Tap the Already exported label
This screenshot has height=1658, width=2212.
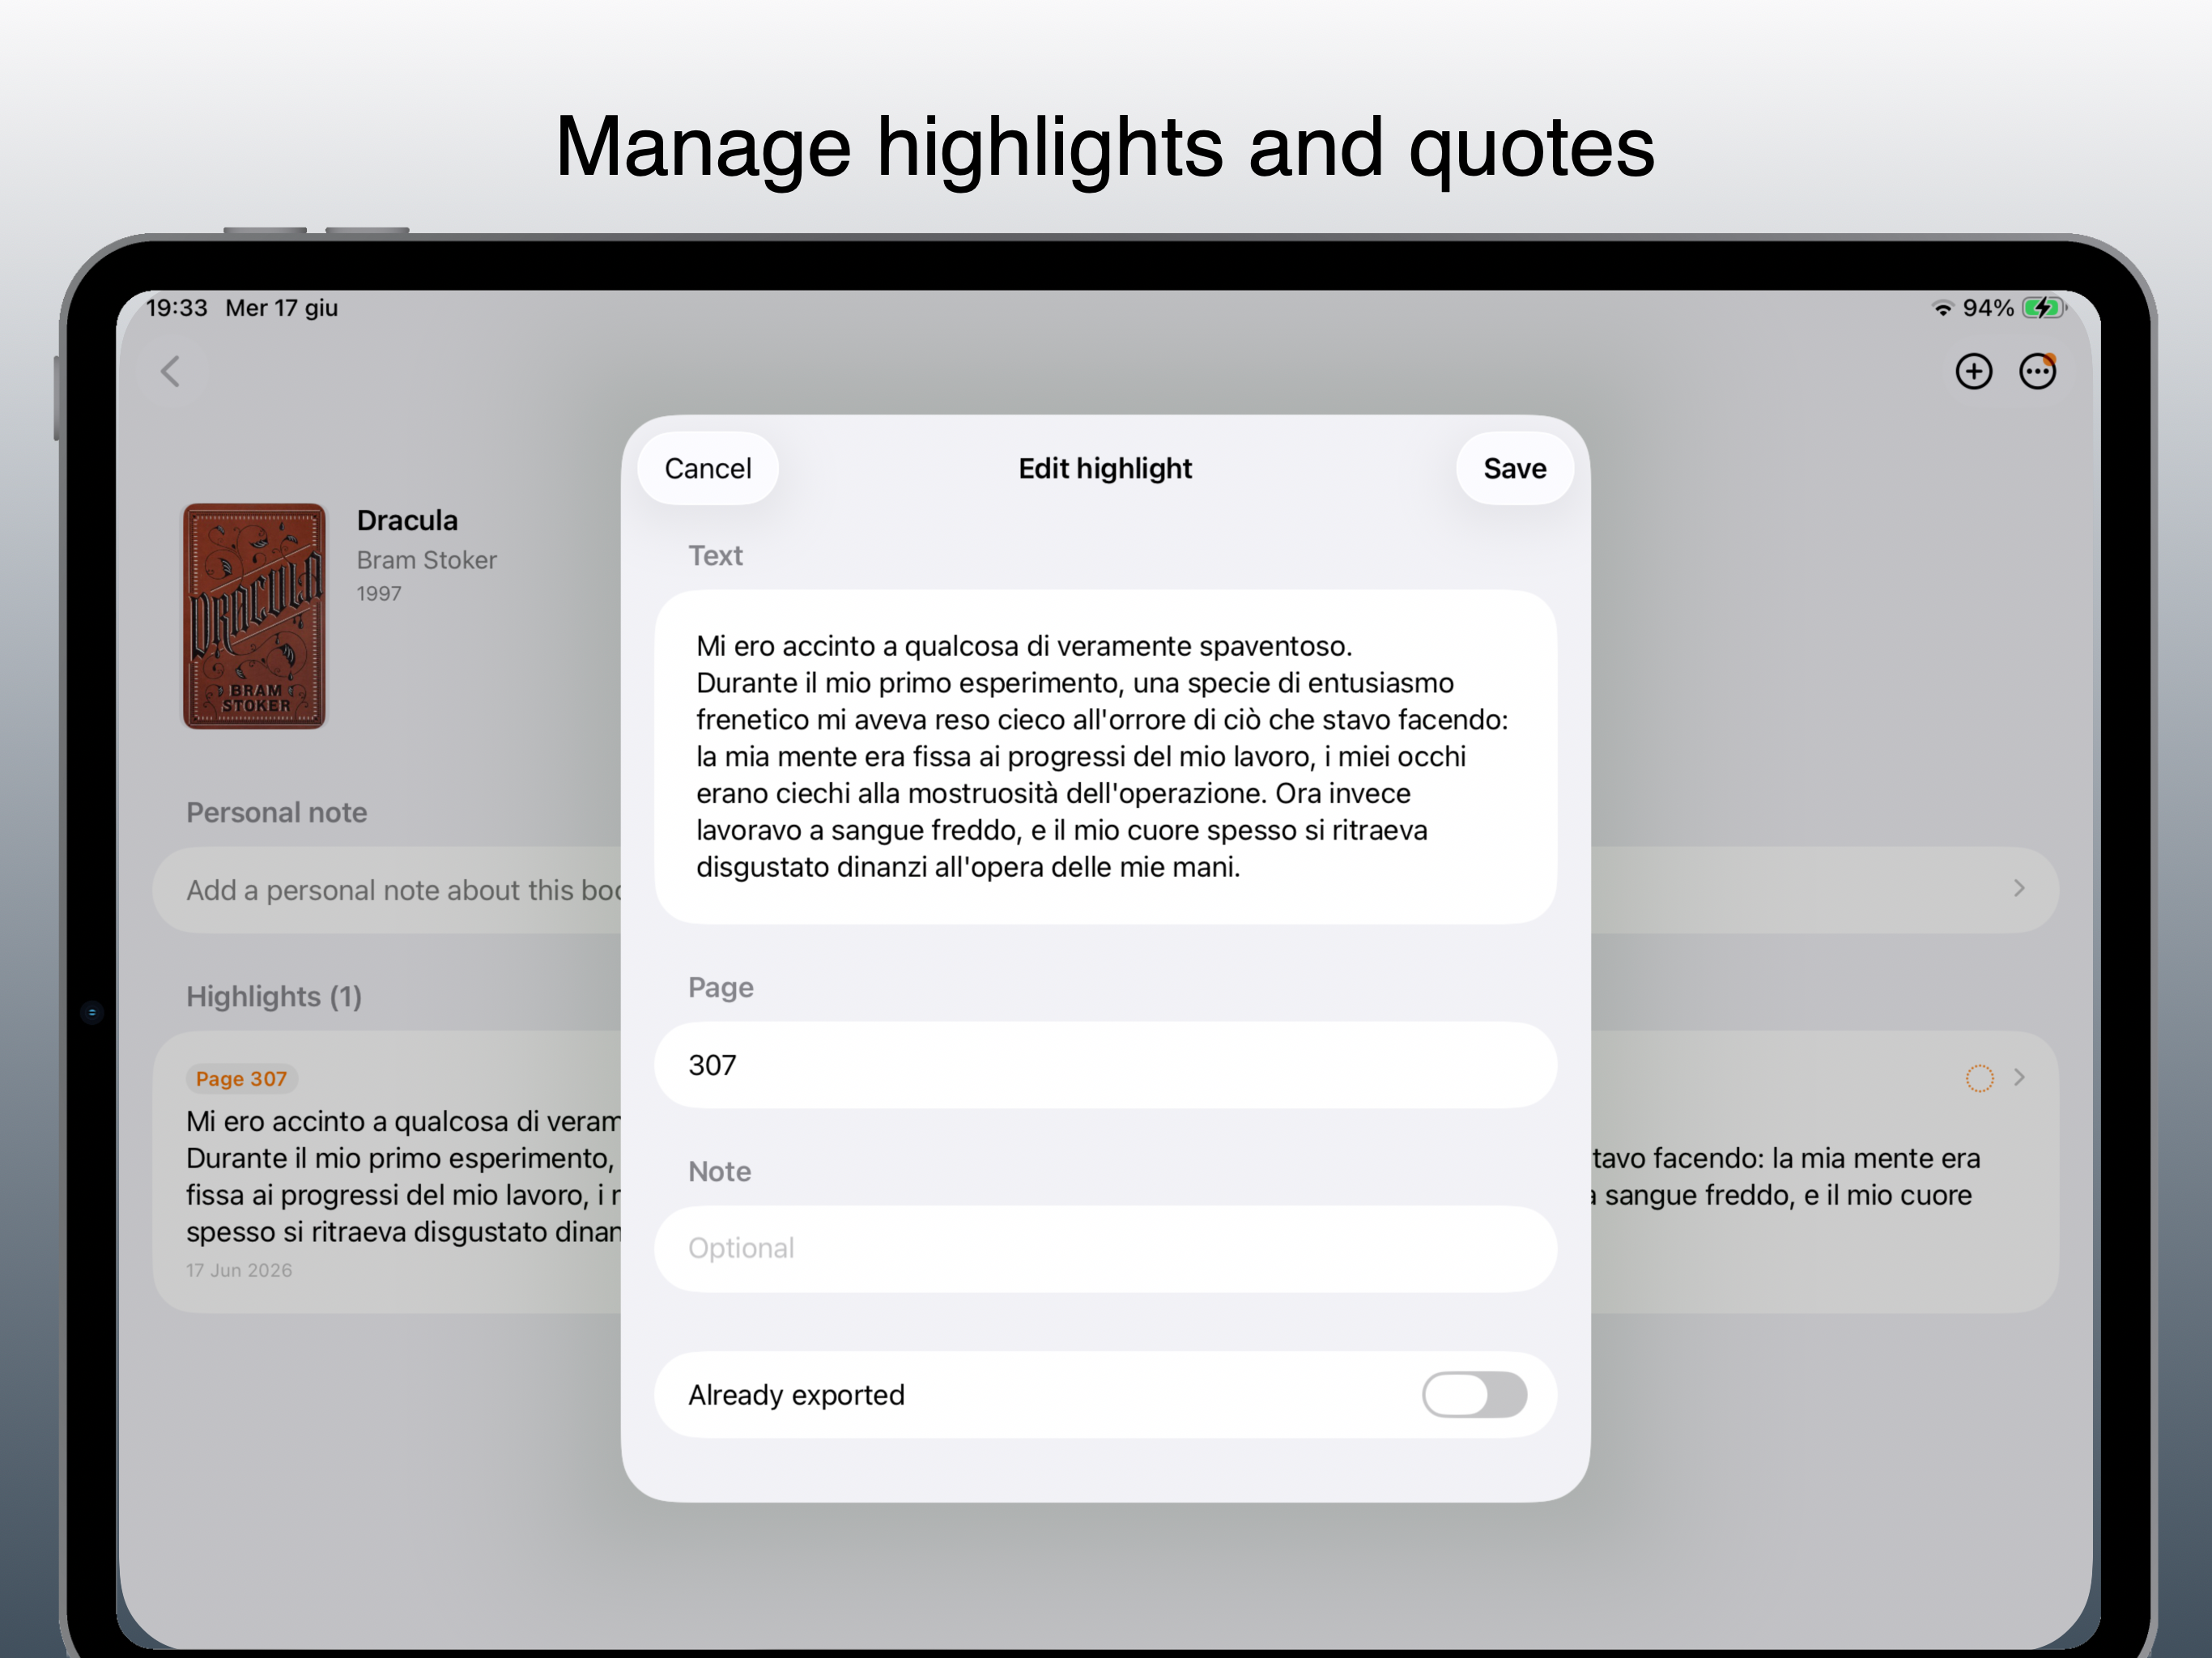tap(796, 1395)
